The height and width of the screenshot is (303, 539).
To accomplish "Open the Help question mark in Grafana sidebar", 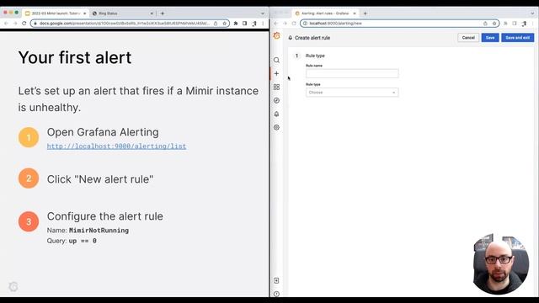I will pos(276,294).
